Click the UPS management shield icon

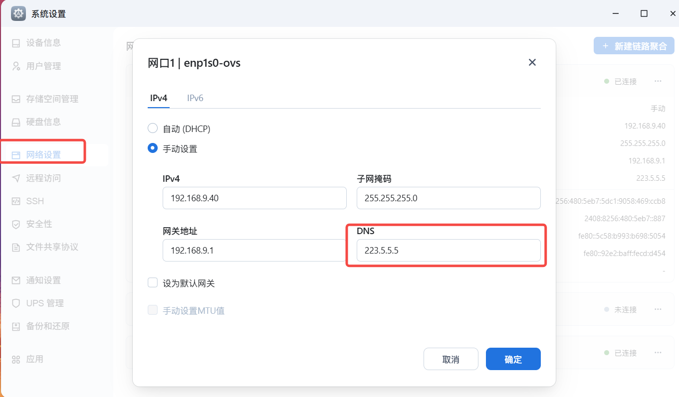click(16, 303)
